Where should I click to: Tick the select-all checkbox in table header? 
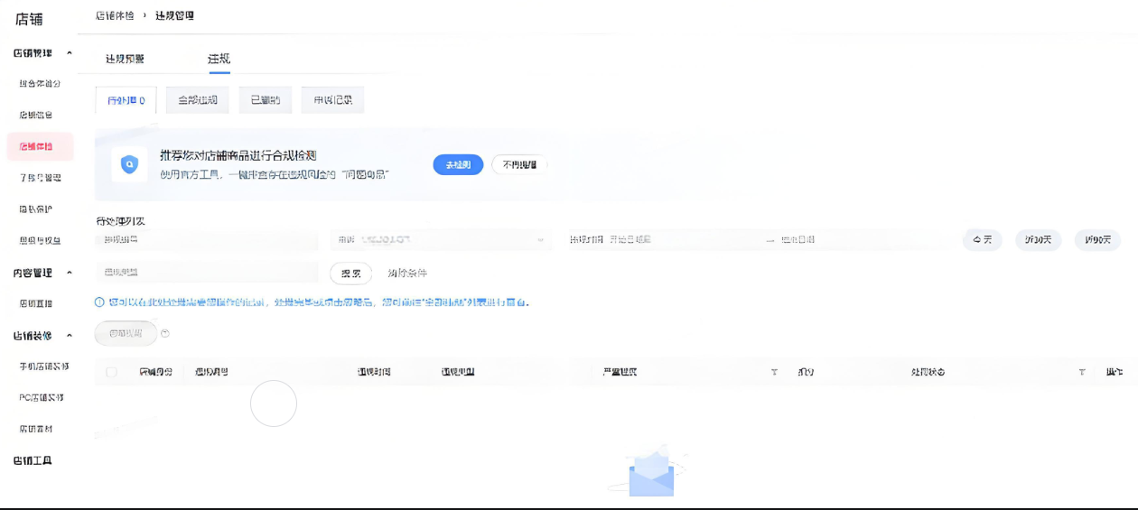112,372
